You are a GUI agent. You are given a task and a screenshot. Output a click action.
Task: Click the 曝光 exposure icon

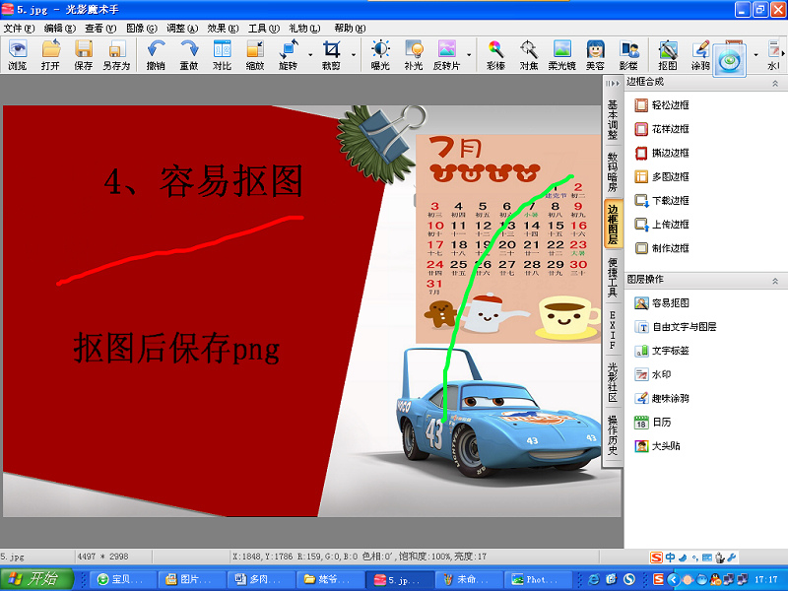click(380, 54)
